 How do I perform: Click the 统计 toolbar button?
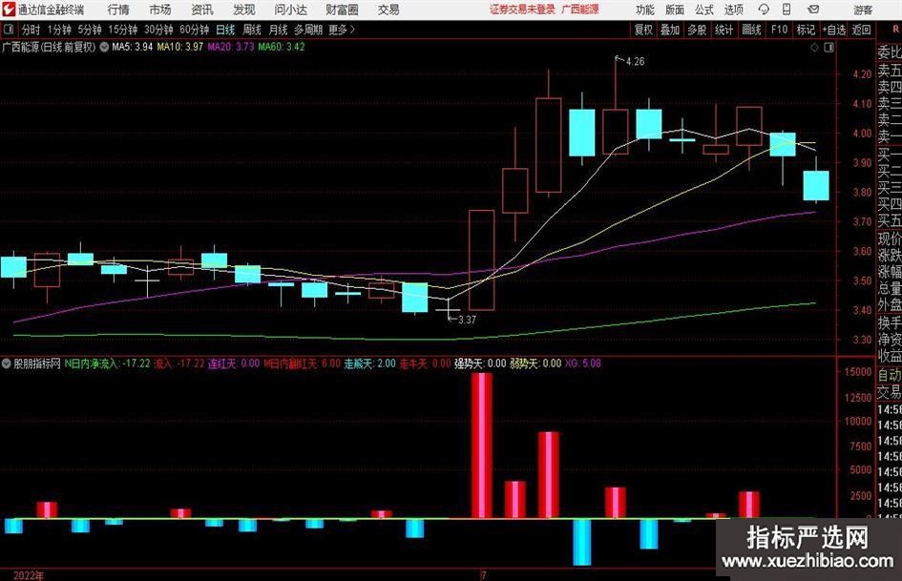(724, 30)
